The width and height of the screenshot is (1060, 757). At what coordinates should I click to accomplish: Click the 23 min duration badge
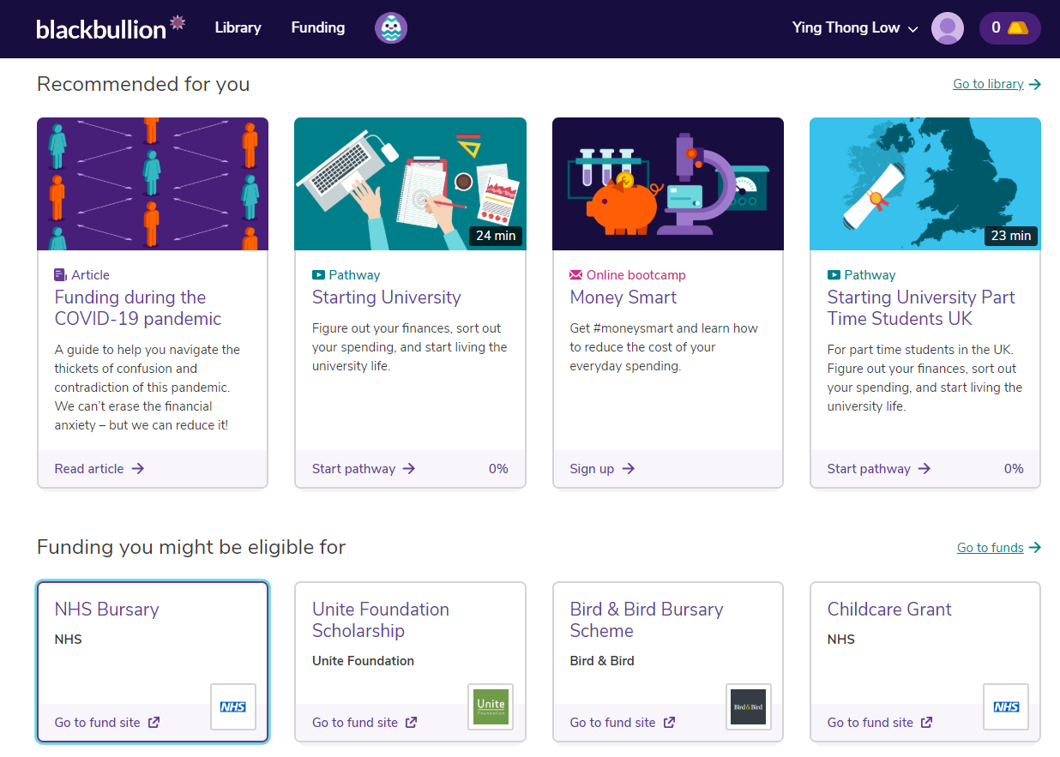coord(1011,236)
